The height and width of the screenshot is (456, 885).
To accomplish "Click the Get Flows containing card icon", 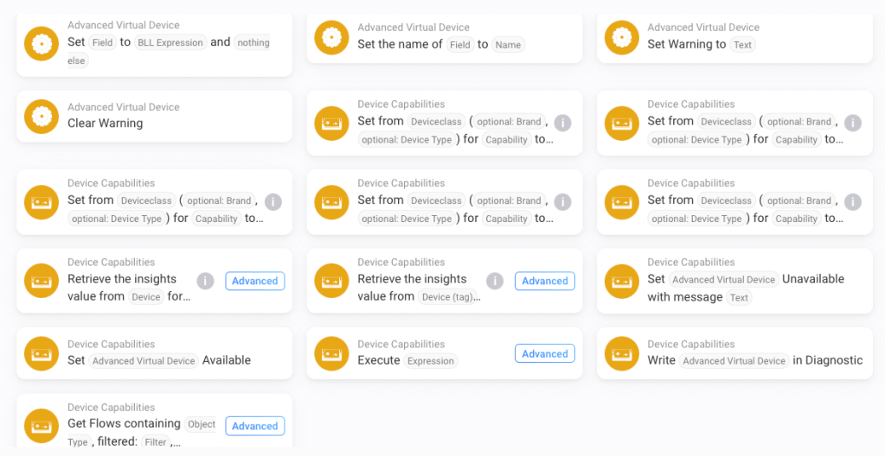I will [x=41, y=425].
